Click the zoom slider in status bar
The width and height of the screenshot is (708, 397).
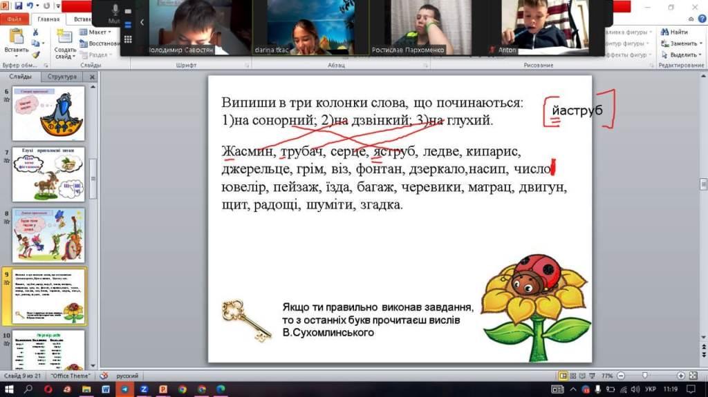pyautogui.click(x=645, y=376)
